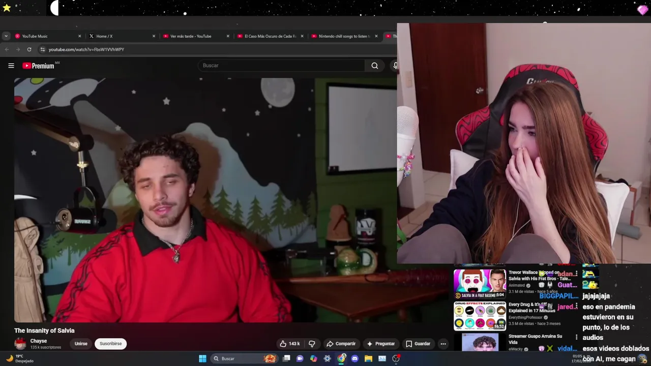Open the Trevor Wallace Salvia video thumbnail
The width and height of the screenshot is (651, 366).
click(480, 284)
